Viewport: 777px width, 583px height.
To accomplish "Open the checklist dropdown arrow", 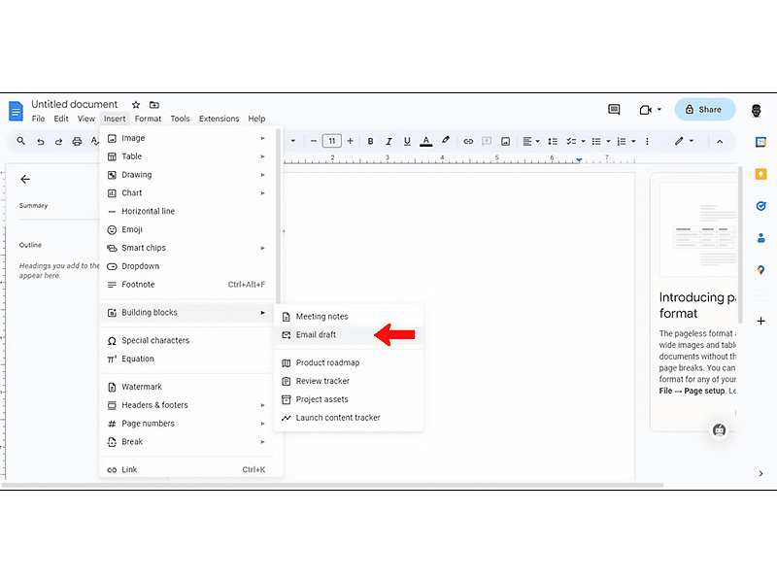I will 584,141.
